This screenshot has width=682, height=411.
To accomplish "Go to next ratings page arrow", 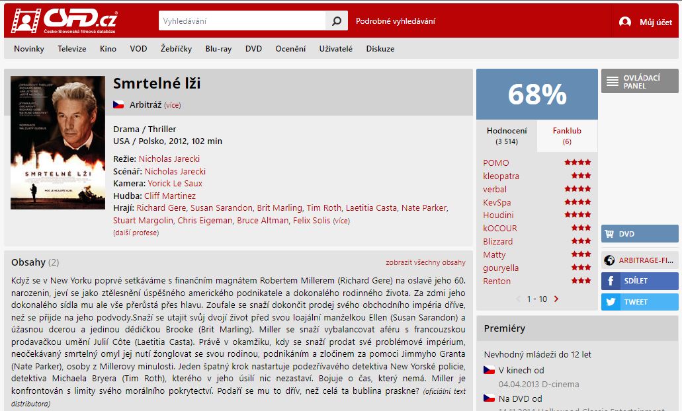I will (x=556, y=299).
